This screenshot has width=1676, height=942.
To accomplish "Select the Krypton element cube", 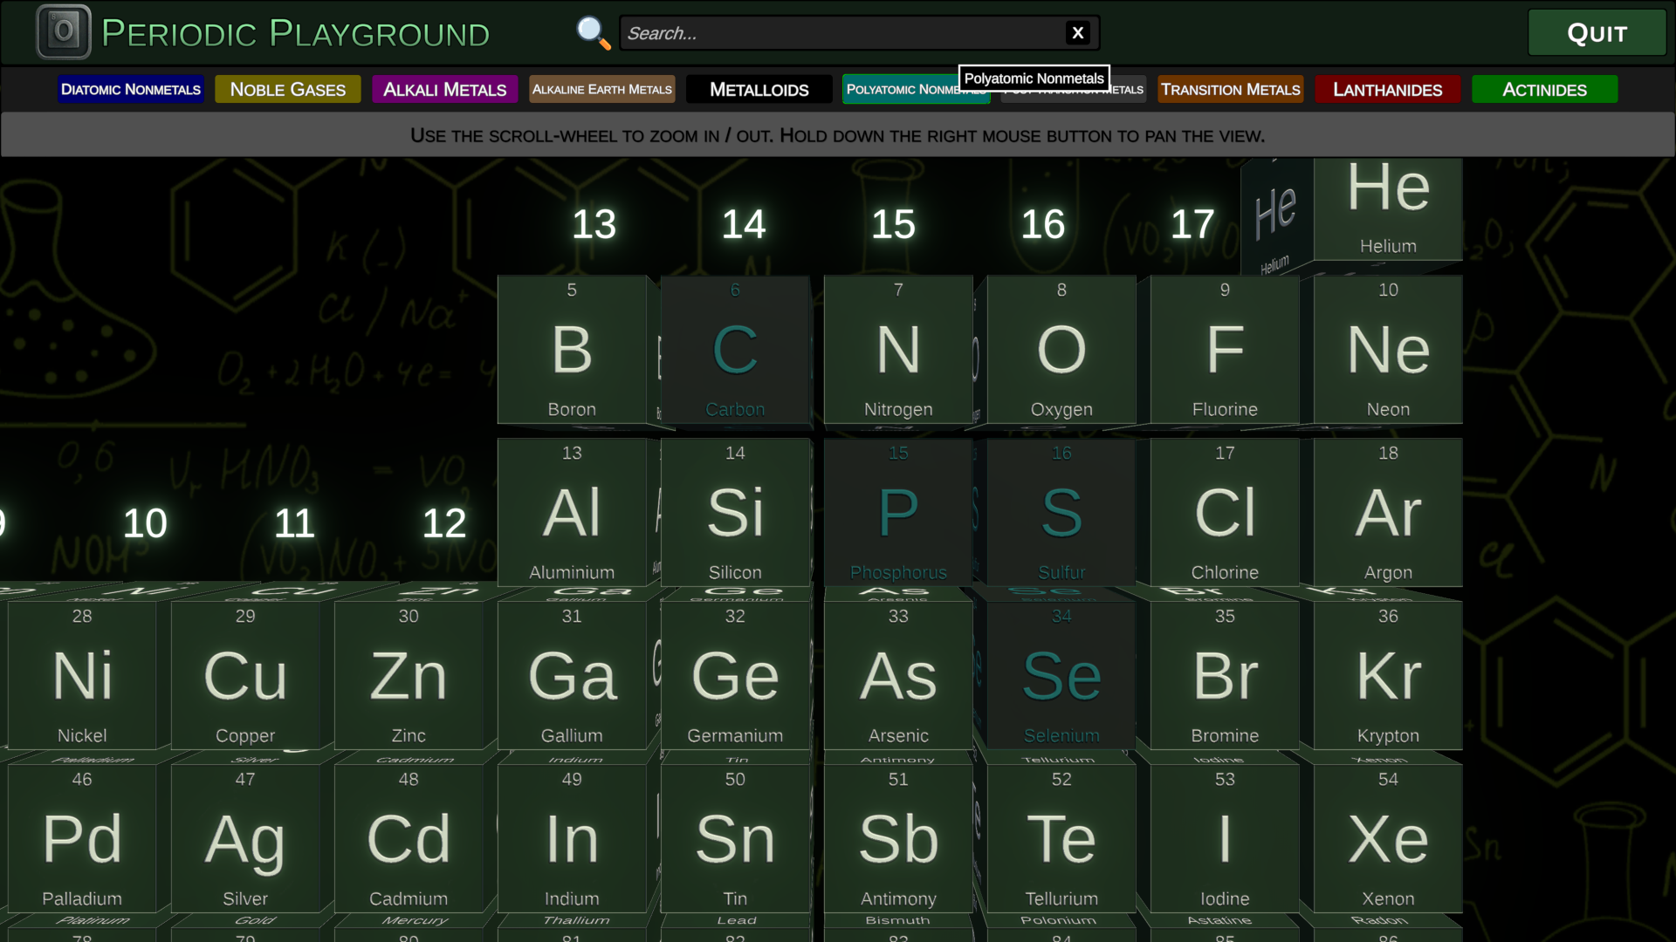I will (1388, 676).
